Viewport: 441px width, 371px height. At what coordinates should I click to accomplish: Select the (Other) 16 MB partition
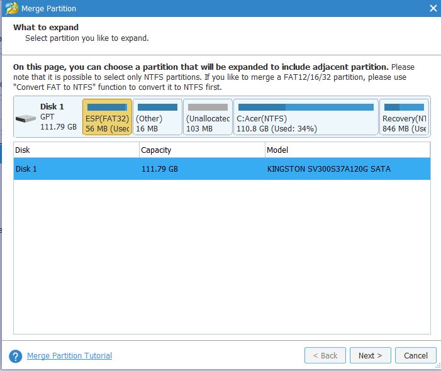click(157, 117)
